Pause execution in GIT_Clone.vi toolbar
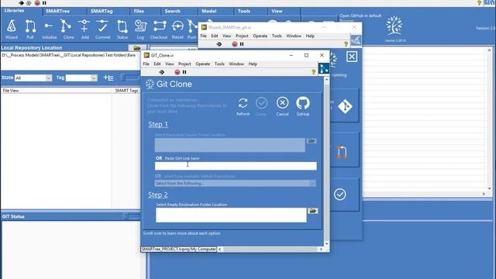Screen dimensions: 496x279 (184, 72)
